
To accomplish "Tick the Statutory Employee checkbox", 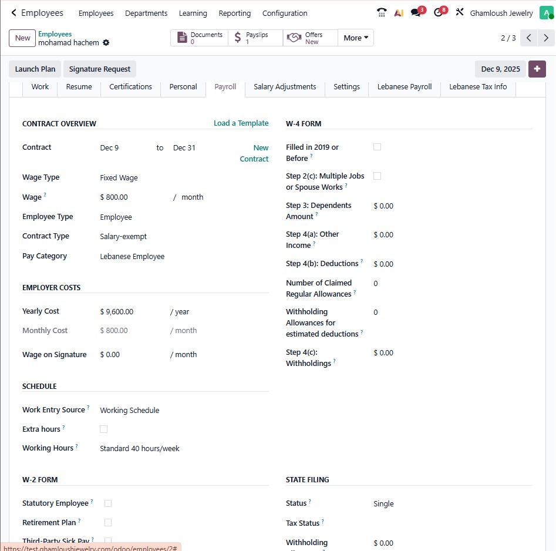I will pyautogui.click(x=108, y=503).
